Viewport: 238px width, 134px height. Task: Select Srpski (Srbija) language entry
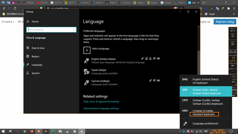point(122,72)
